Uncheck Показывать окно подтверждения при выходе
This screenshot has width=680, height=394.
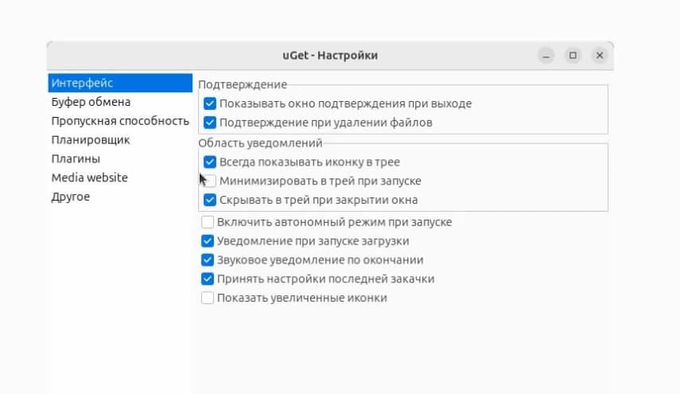click(210, 103)
